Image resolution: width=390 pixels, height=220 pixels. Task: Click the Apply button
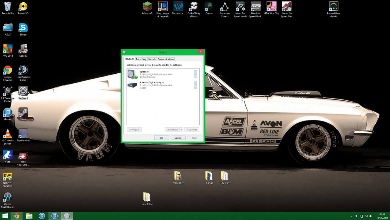click(x=195, y=138)
